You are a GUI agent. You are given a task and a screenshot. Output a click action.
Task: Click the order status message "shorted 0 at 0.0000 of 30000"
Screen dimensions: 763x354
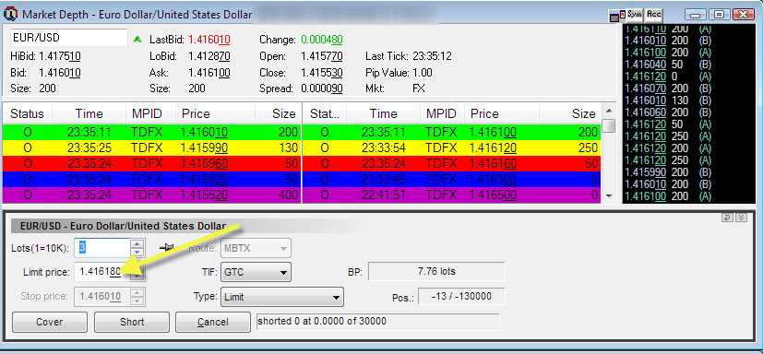pyautogui.click(x=377, y=322)
